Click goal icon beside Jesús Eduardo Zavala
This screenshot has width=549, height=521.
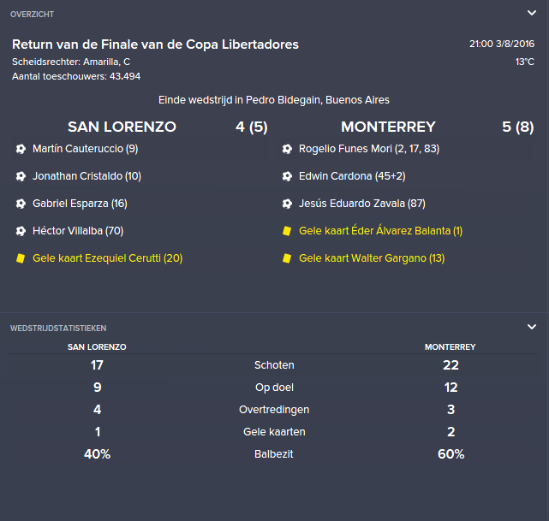click(287, 204)
